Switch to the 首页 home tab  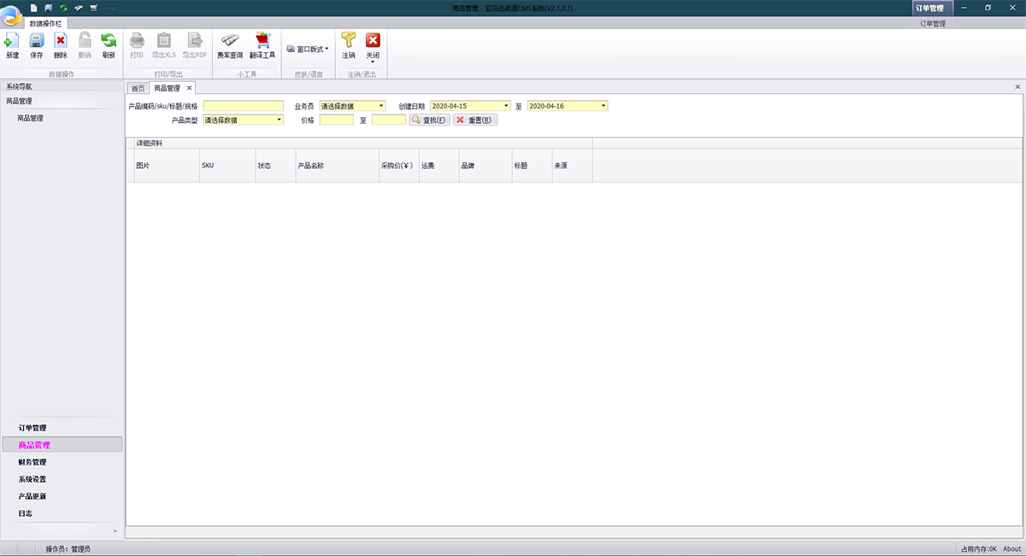137,88
